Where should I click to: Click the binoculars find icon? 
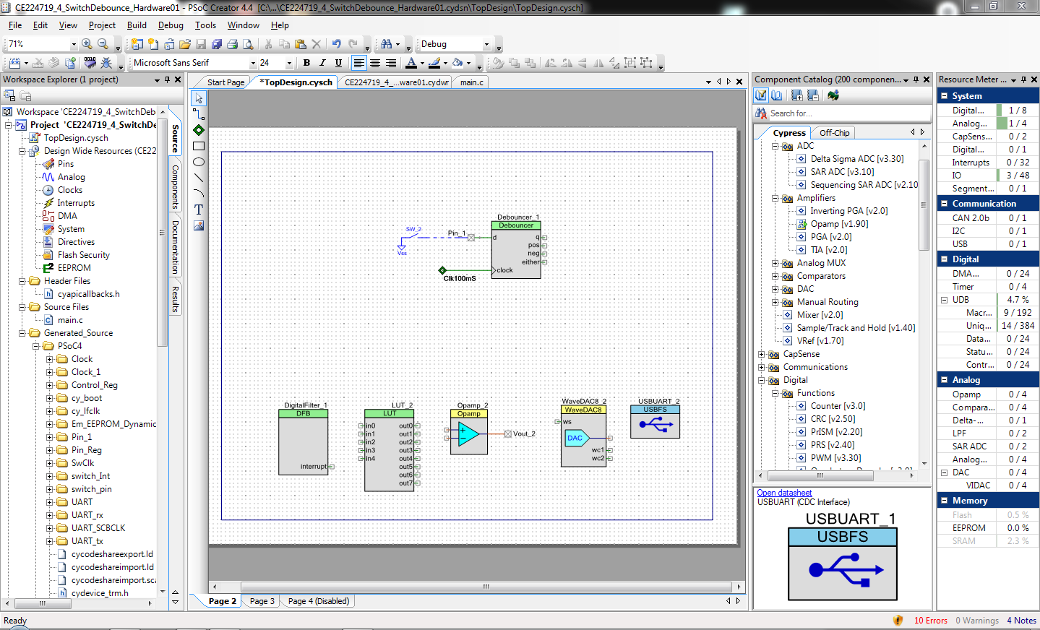pyautogui.click(x=387, y=44)
